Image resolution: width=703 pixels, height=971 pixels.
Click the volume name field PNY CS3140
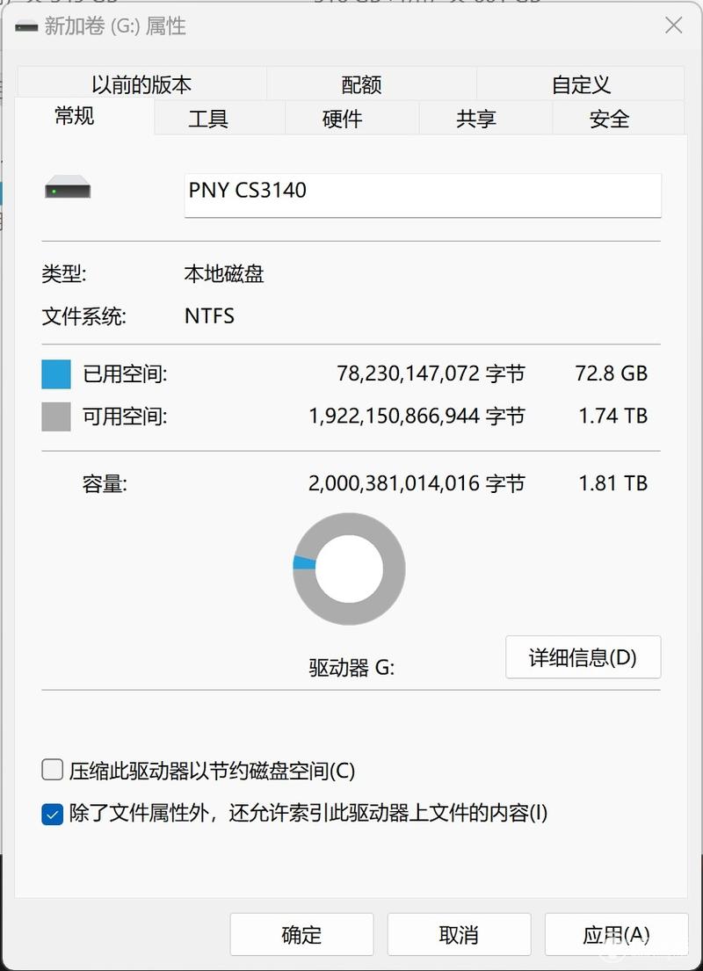423,195
